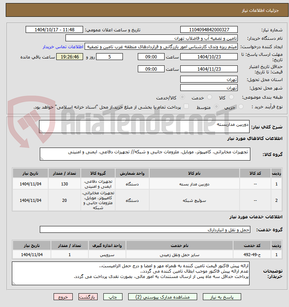289x307 pixels.
Task: Click the چاپ print button
Action: click(113, 297)
